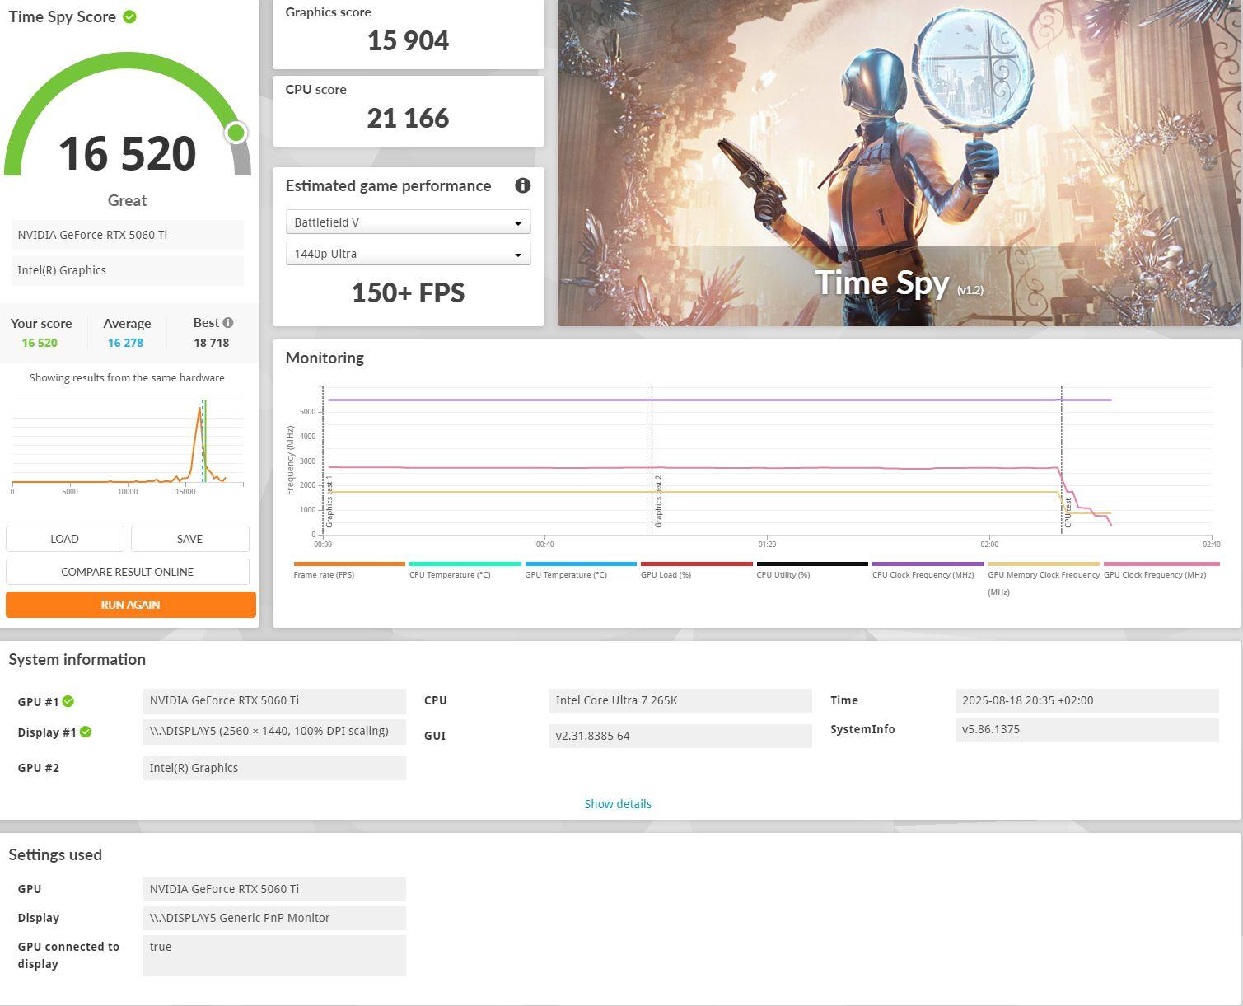Click the orange RUN AGAIN button
This screenshot has width=1243, height=1006.
tap(130, 605)
